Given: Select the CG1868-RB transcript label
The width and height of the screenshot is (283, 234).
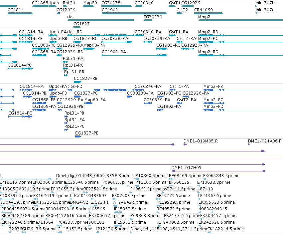Looking at the screenshot, I should pyautogui.click(x=44, y=45).
